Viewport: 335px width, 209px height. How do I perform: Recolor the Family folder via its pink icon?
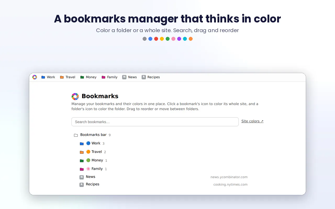click(82, 169)
